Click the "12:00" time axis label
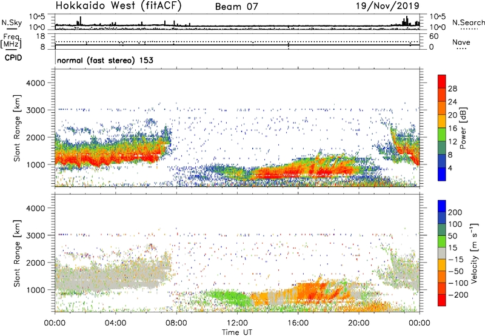Image resolution: width=485 pixels, height=336 pixels. pos(237,323)
